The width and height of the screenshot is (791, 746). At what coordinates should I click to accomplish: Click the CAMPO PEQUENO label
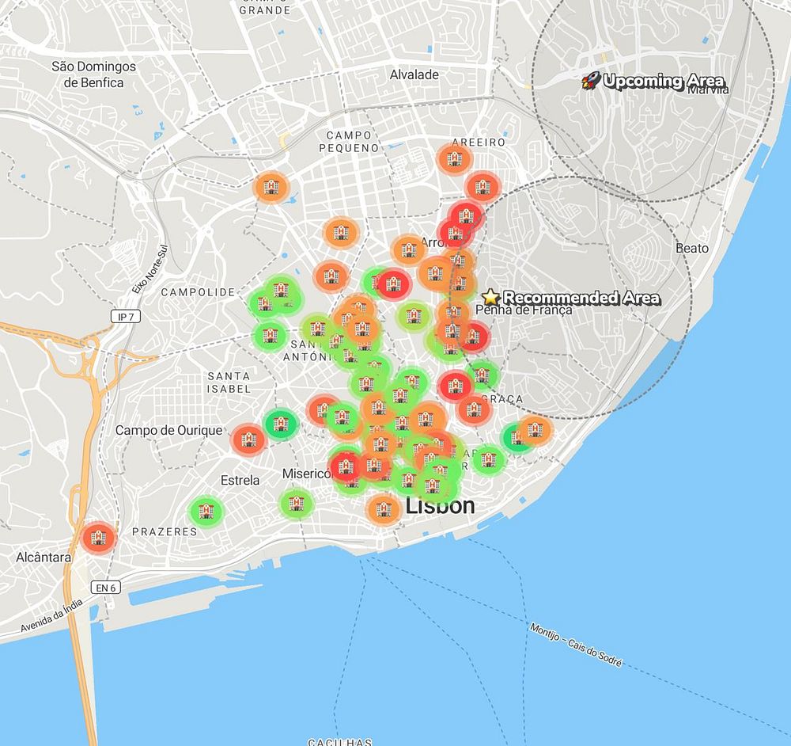point(349,142)
